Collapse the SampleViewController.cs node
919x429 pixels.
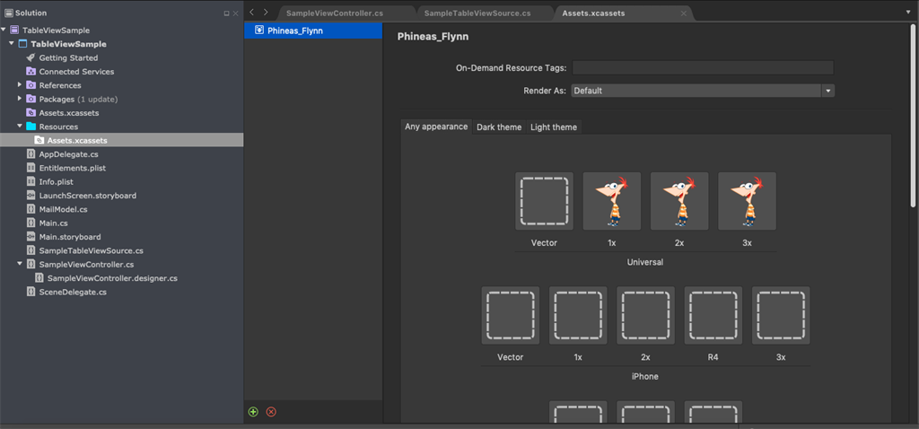click(20, 265)
